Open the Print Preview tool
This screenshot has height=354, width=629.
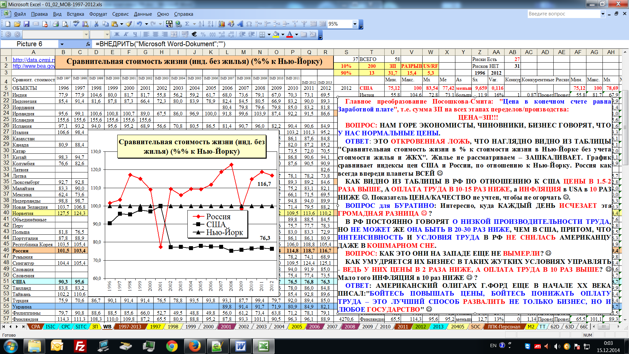pos(65,24)
